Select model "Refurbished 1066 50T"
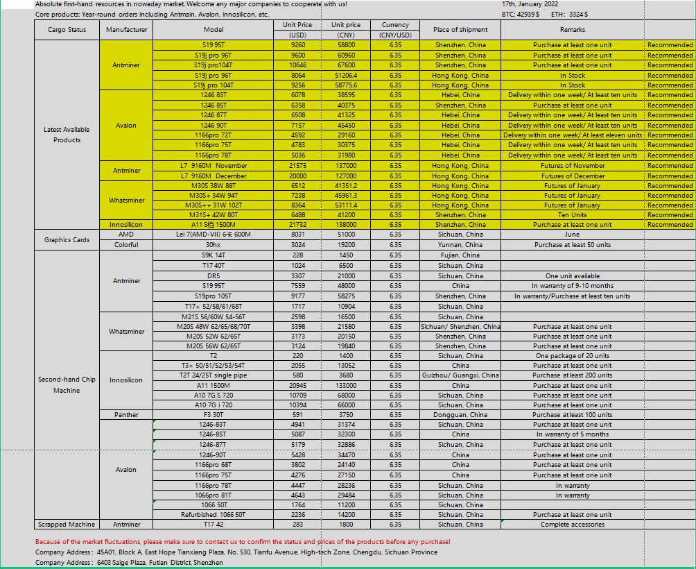 pyautogui.click(x=214, y=515)
